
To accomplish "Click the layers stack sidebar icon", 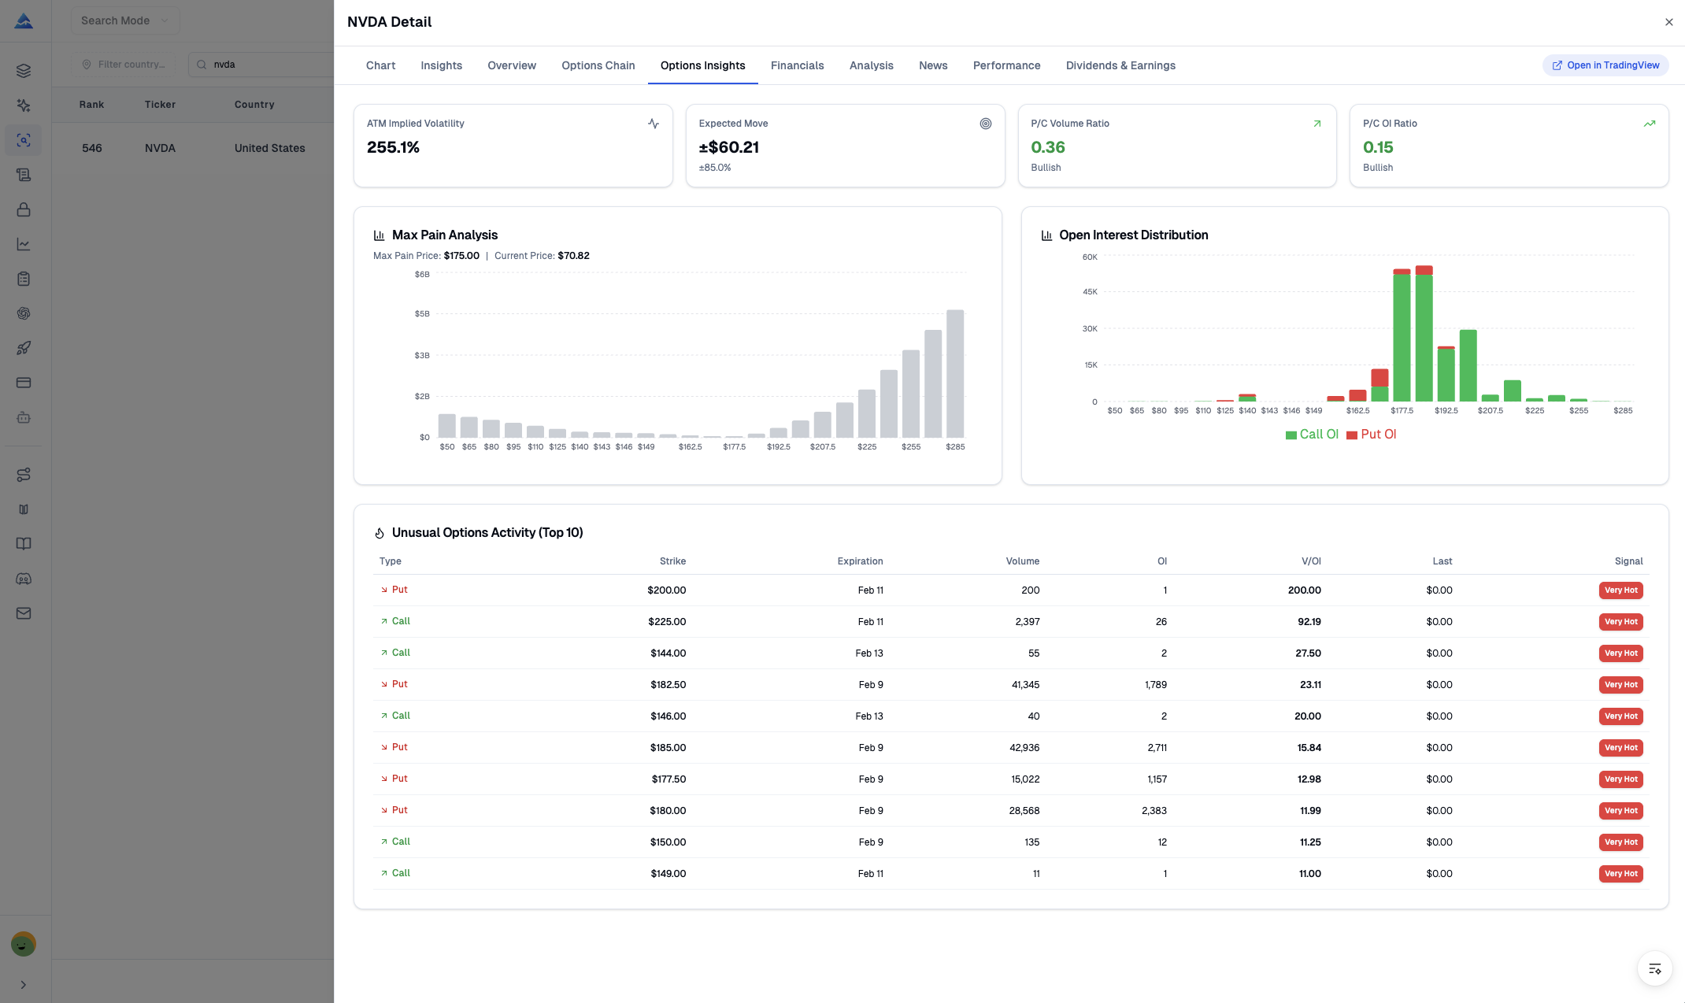I will [24, 71].
